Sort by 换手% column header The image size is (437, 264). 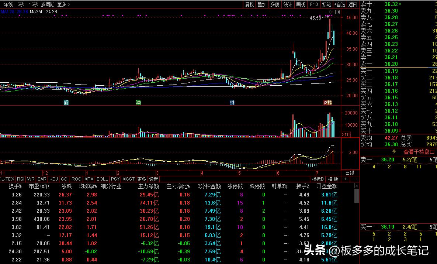(x=15, y=186)
